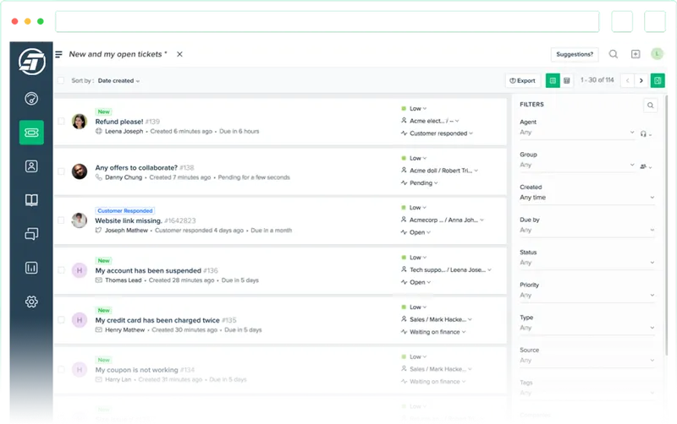Check the select-all tickets checkbox
Screen dimensions: 677x424
(x=61, y=80)
